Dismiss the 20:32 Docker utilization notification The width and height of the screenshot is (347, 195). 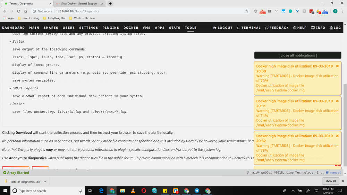tap(337, 136)
